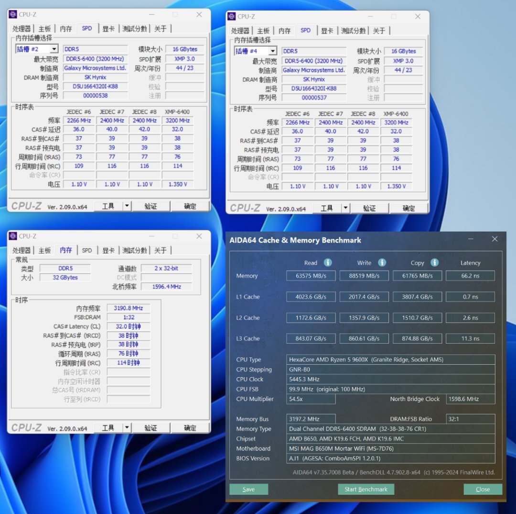Click FSB:DRAM value 1:32
This screenshot has width=516, height=514.
coord(129,317)
